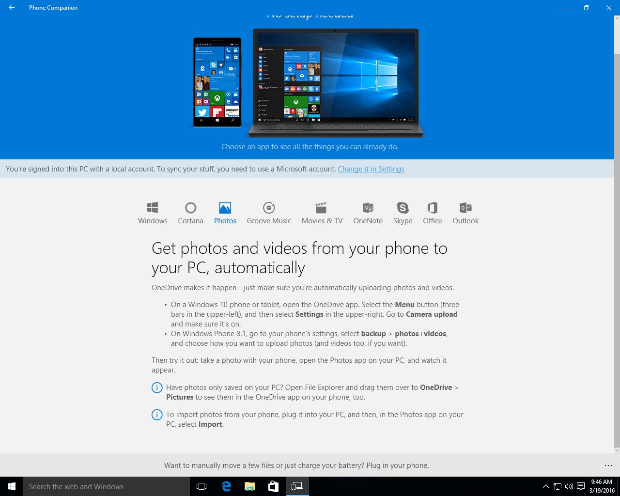Open Action Center notifications icon
Screen dimensions: 620x496
tap(580, 486)
